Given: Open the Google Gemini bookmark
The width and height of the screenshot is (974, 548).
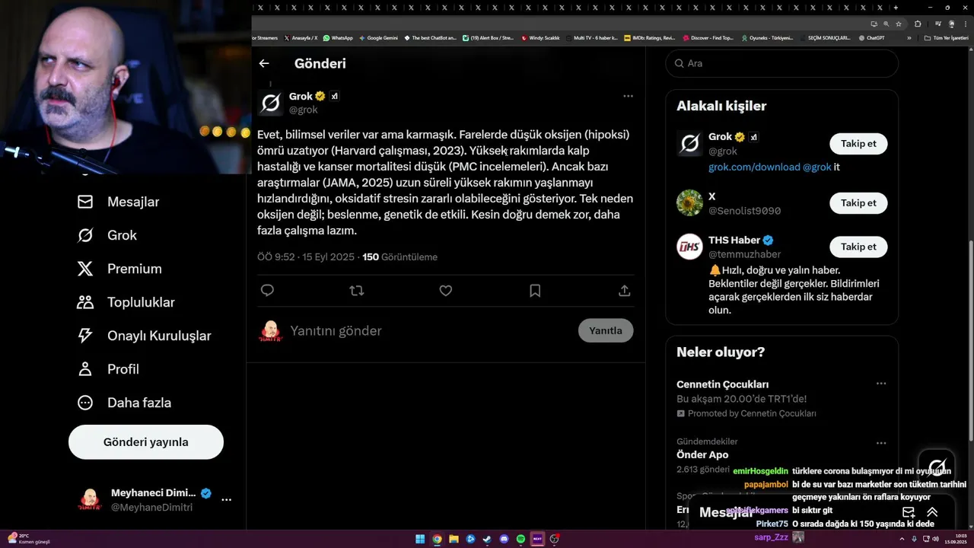Looking at the screenshot, I should point(378,37).
